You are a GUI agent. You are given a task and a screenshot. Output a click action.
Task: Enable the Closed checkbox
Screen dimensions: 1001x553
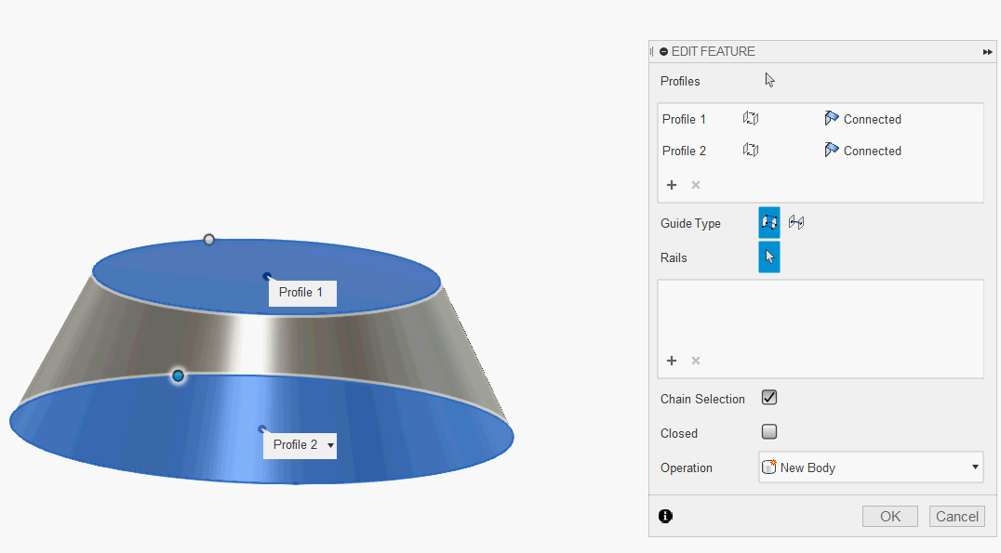(x=768, y=431)
